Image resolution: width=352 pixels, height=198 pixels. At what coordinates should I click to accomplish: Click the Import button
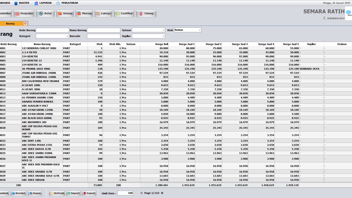click(x=73, y=193)
